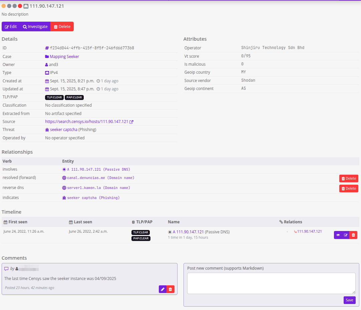361x310 pixels.
Task: Open the Mapping Seeker case link
Action: [64, 57]
